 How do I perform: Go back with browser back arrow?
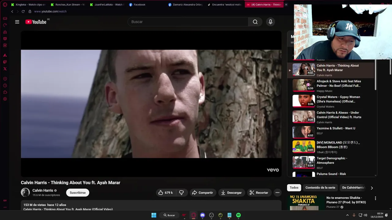click(12, 11)
